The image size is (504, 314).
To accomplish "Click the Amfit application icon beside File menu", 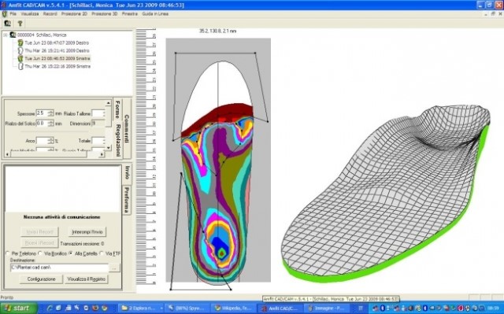I will tap(4, 14).
